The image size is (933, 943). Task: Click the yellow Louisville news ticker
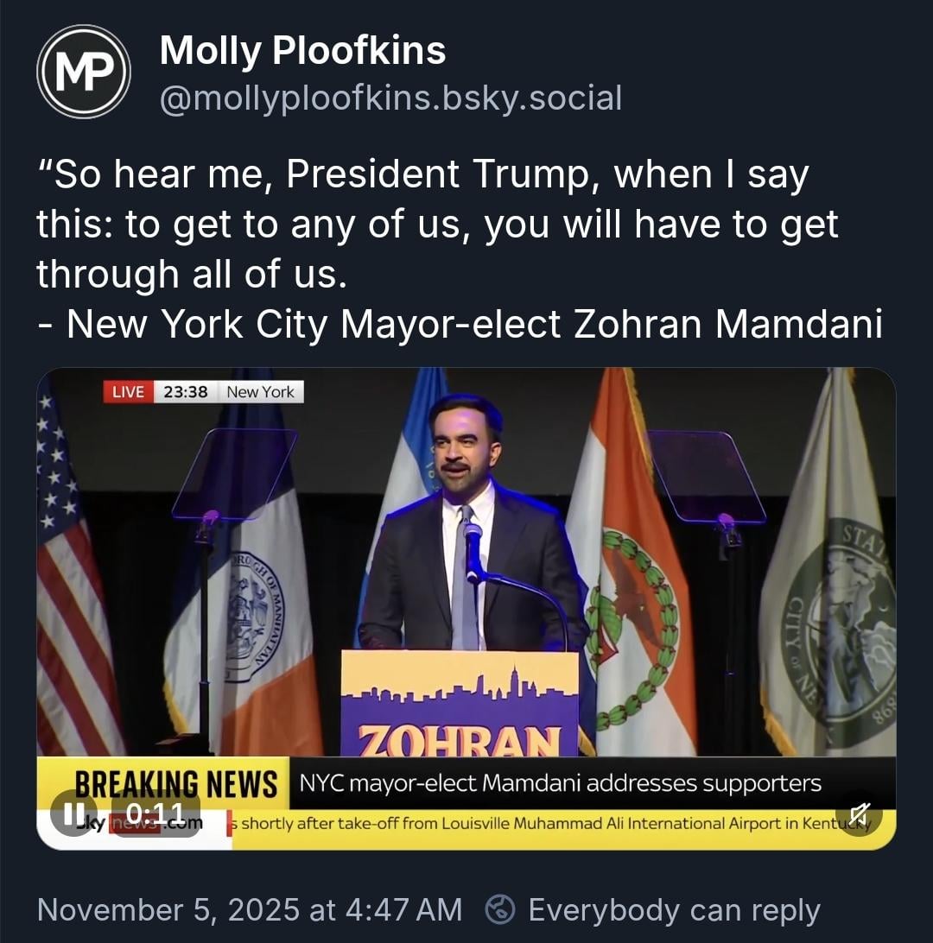553,823
